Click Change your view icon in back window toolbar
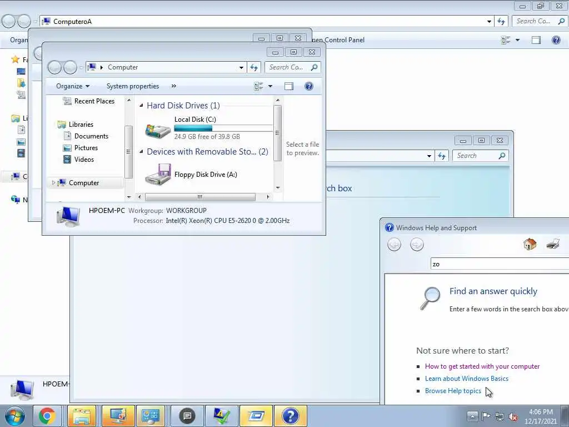 click(x=506, y=40)
